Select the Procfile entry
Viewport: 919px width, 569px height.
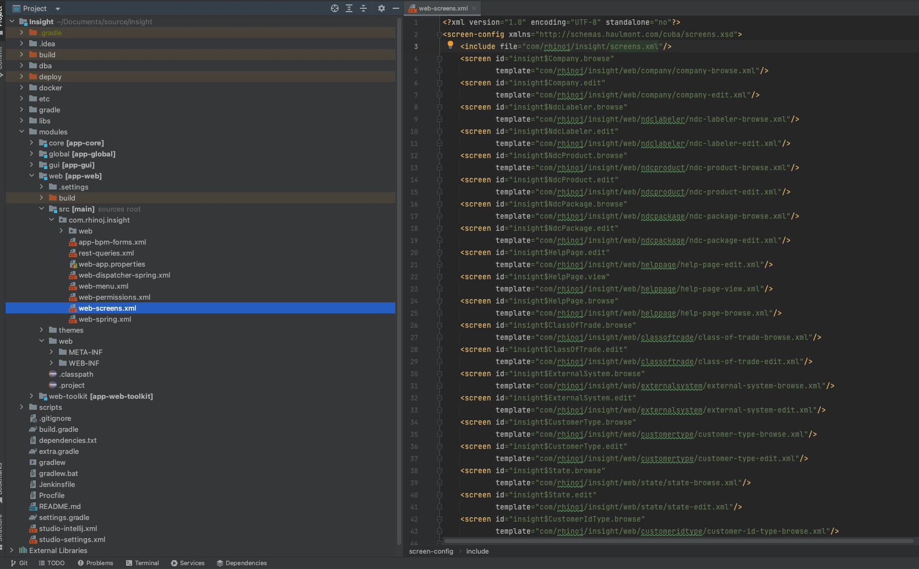coord(51,496)
